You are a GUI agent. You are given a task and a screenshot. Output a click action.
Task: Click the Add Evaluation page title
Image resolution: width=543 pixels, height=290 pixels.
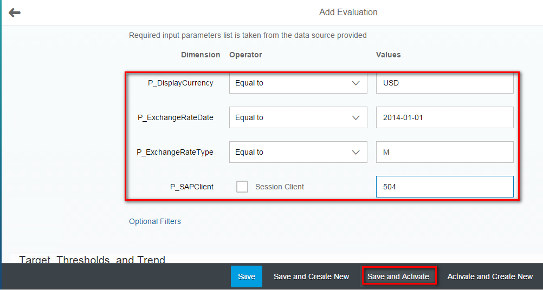tap(348, 12)
